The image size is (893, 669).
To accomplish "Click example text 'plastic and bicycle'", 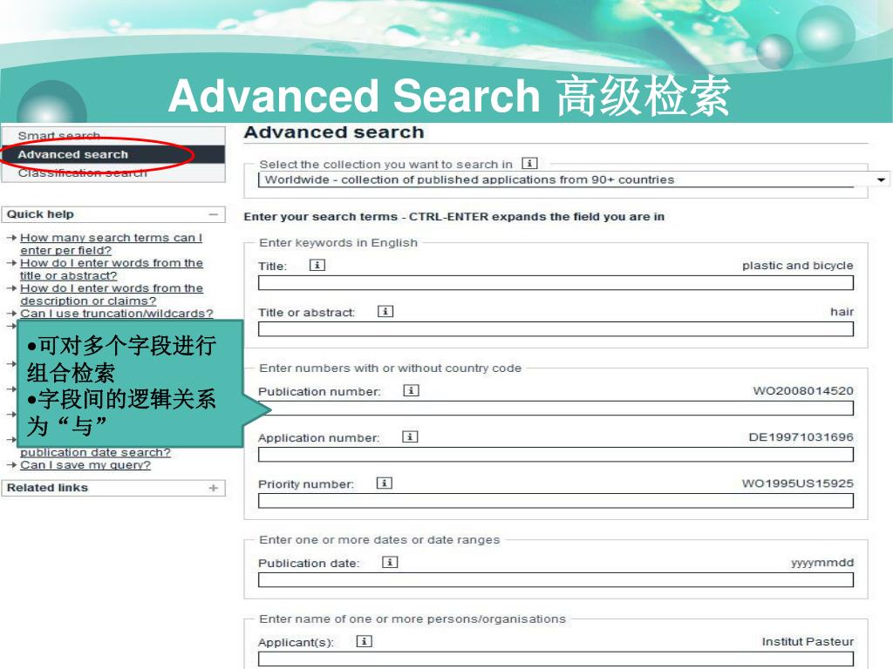I will pos(797,266).
